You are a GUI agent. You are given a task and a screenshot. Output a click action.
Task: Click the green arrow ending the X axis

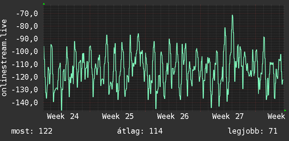(285, 110)
